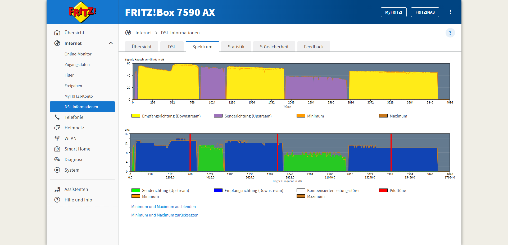This screenshot has height=245, width=508.
Task: Click white Kompensierter Leitungsstörer legend swatch
Action: tap(301, 190)
